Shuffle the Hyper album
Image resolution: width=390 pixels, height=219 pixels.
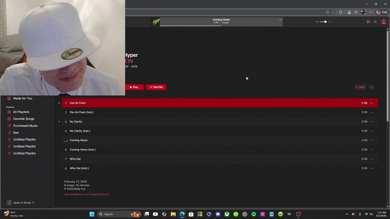pyautogui.click(x=156, y=87)
